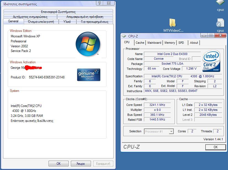Image resolution: width=228 pixels, height=170 pixels.
Task: Open the Mainboard tab
Action: 154,43
